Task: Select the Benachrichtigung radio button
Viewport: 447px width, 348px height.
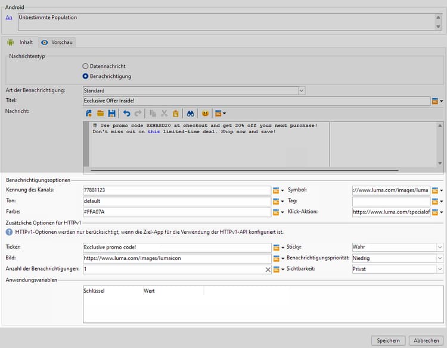Action: click(85, 76)
